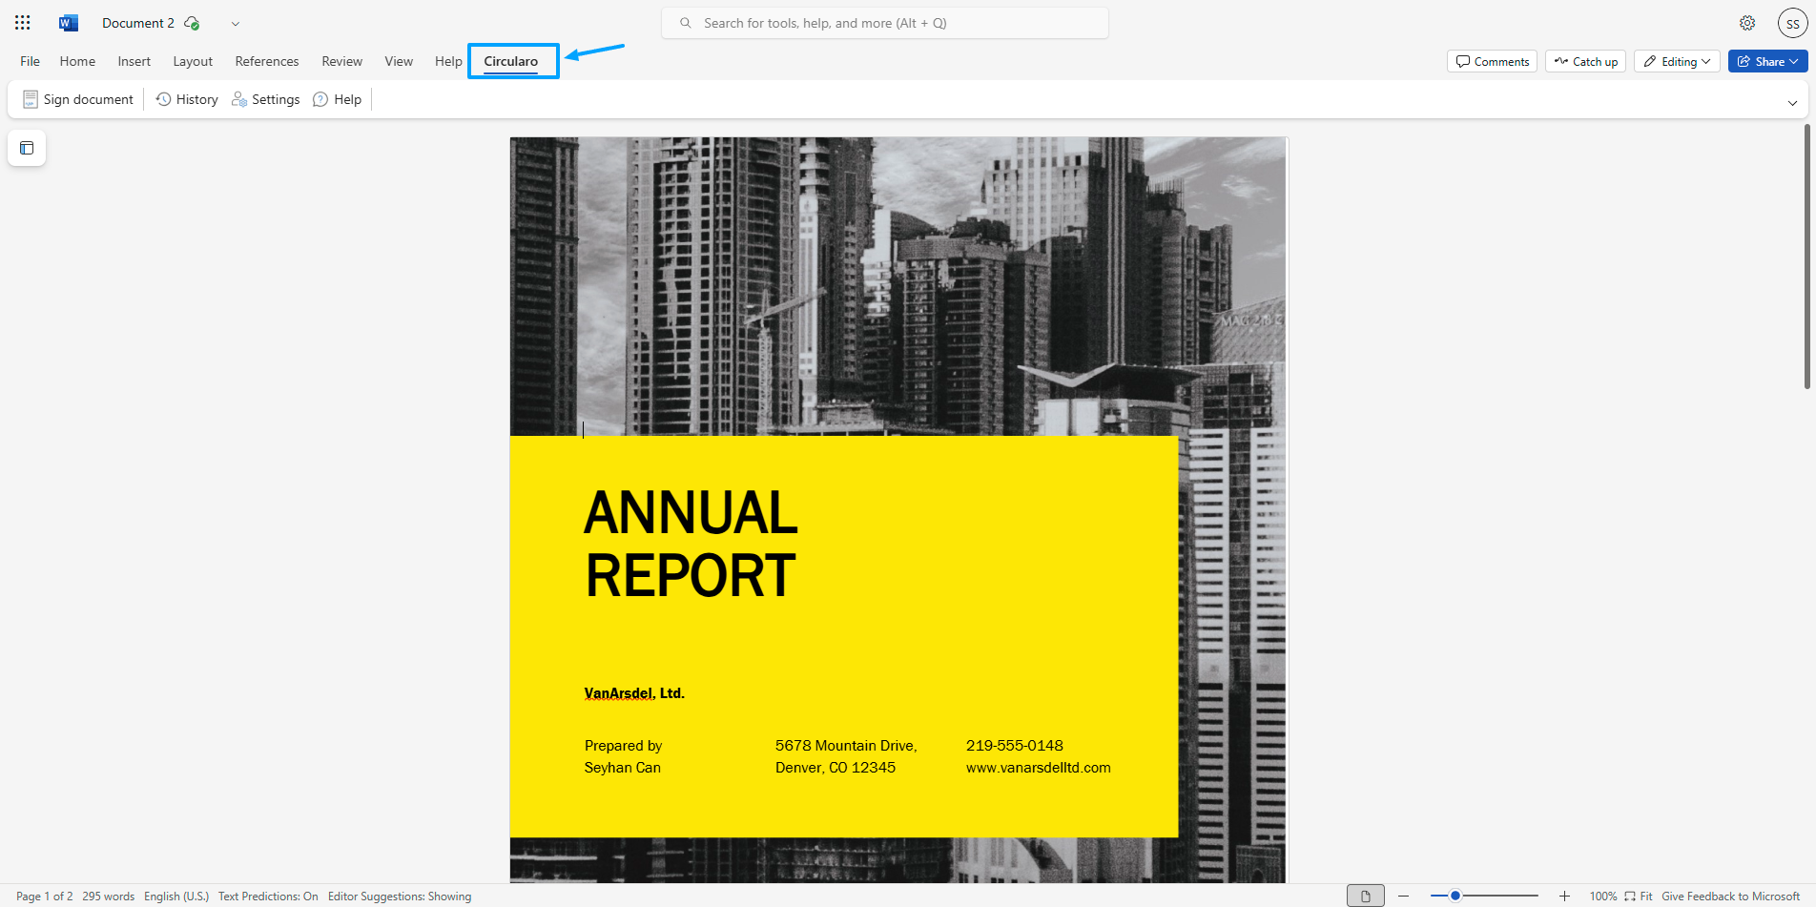Open the References tab
1816x907 pixels.
pos(267,61)
